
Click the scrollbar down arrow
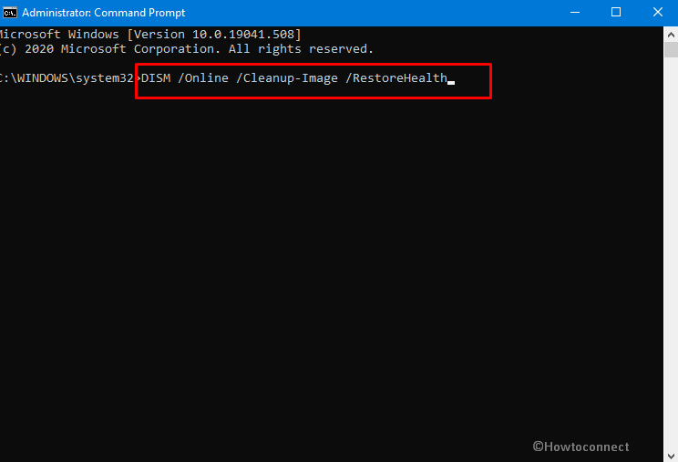click(x=671, y=456)
